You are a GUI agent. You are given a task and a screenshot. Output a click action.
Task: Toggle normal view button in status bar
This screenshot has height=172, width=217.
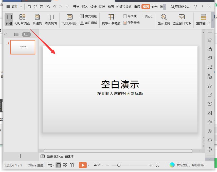58,165
